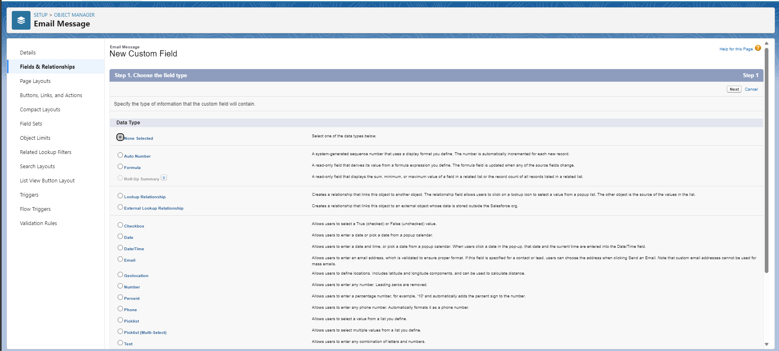Click the page vertical scrollbar thumb
This screenshot has height=351, width=779.
click(766, 160)
